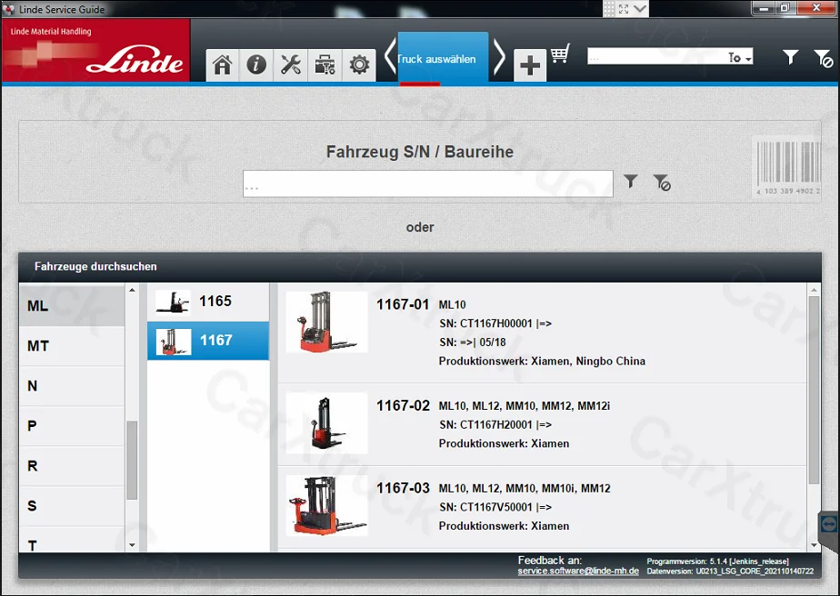Click the truck results scrollbar thumb

[x=814, y=391]
